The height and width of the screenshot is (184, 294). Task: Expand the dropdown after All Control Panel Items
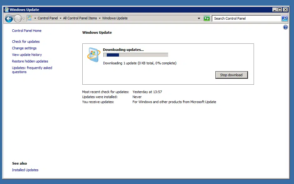point(100,18)
